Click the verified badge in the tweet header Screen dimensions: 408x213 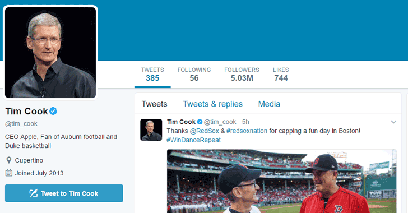[200, 122]
